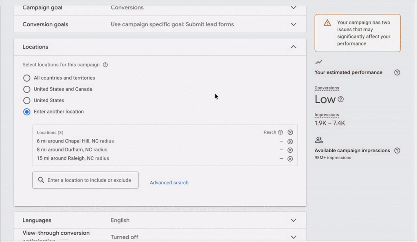
Task: Expand the Campaign goal section
Action: pyautogui.click(x=293, y=8)
